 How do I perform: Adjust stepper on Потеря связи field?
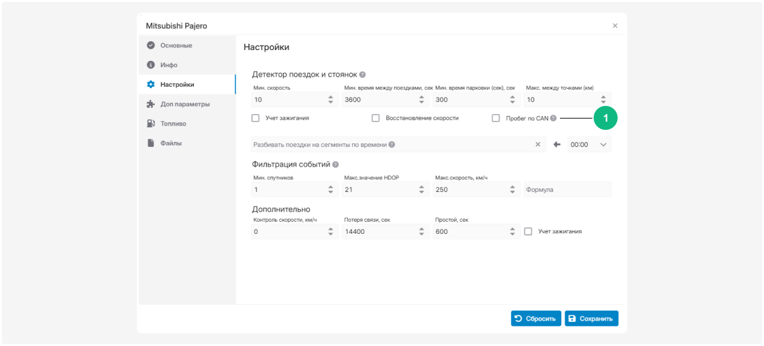coord(422,231)
